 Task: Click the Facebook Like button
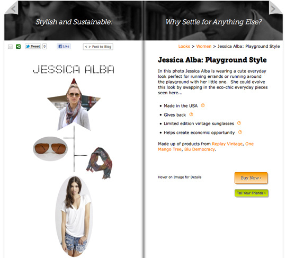(64, 46)
